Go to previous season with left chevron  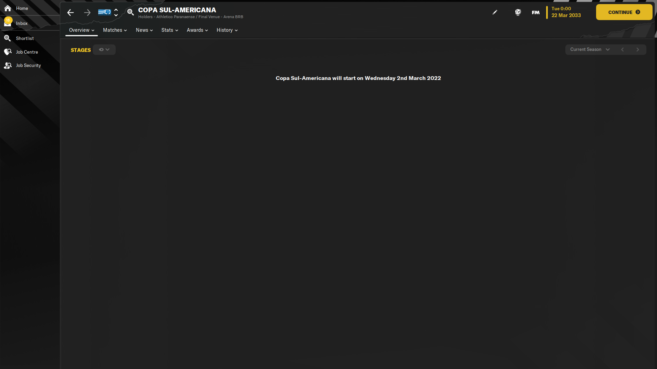pyautogui.click(x=622, y=50)
